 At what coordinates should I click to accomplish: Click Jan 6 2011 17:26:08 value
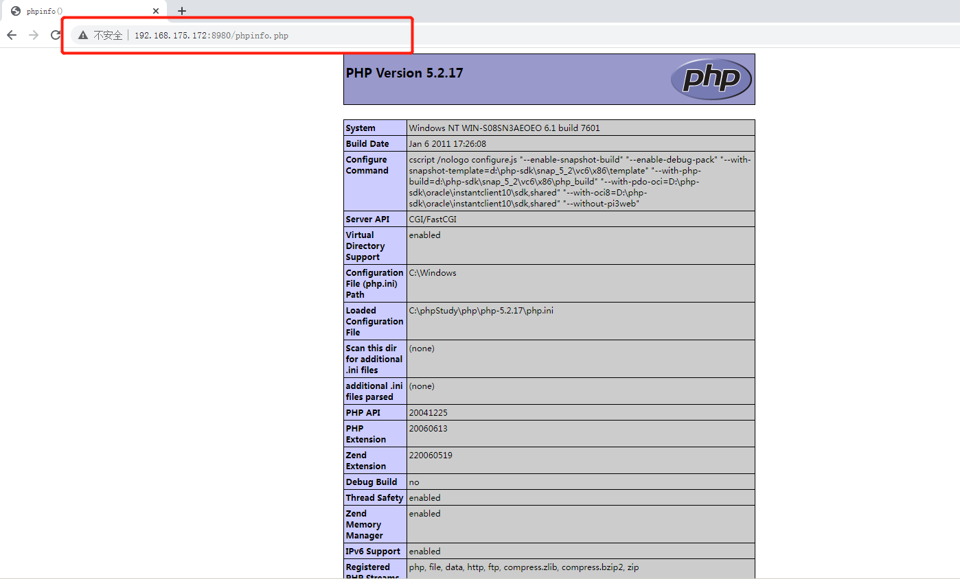[x=448, y=144]
